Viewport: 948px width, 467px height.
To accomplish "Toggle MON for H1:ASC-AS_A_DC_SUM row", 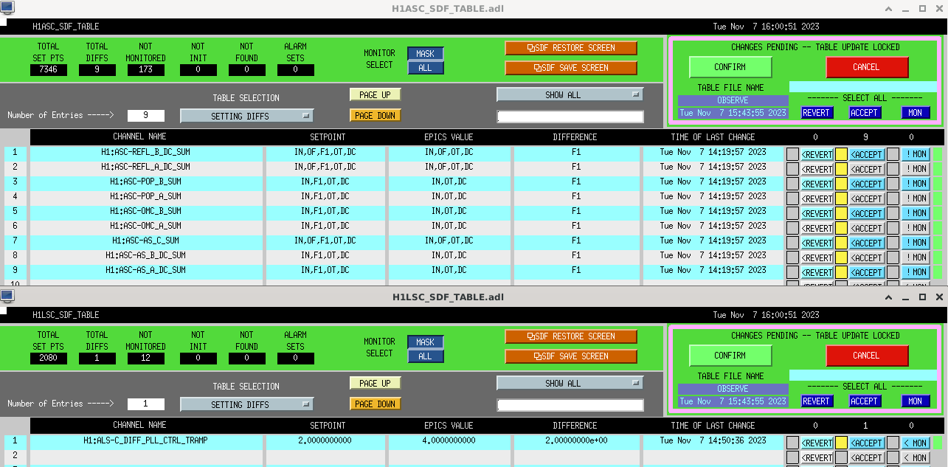I will pyautogui.click(x=916, y=273).
